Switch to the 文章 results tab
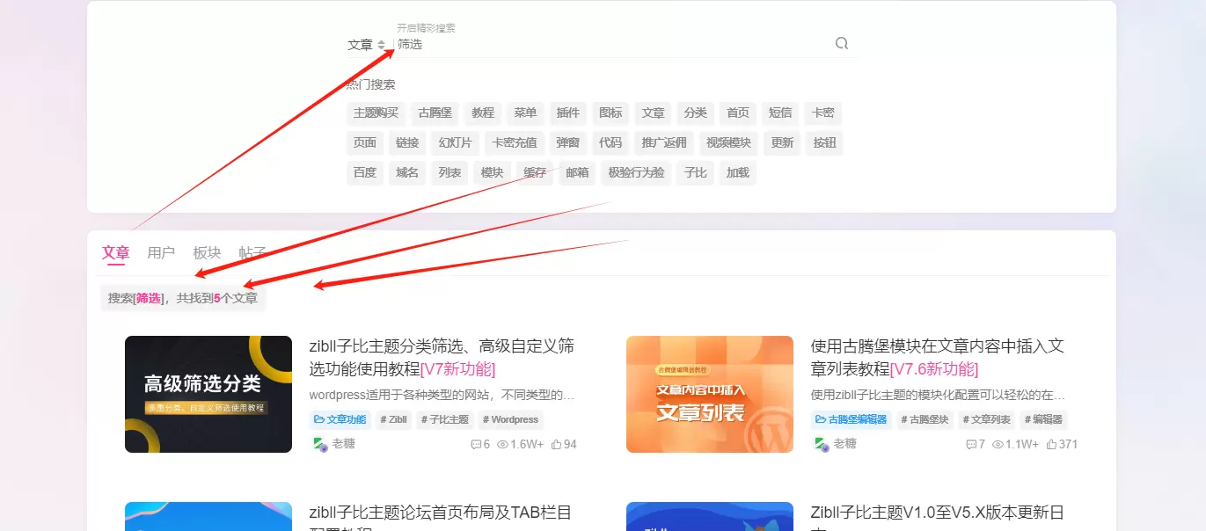Screen dimensions: 1206x531 116,253
